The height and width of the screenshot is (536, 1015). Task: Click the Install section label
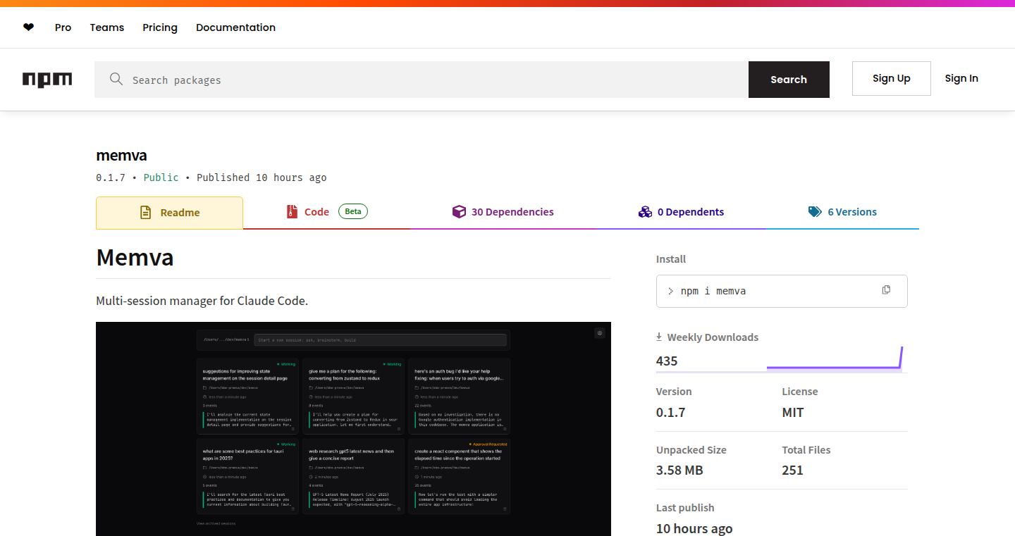671,259
